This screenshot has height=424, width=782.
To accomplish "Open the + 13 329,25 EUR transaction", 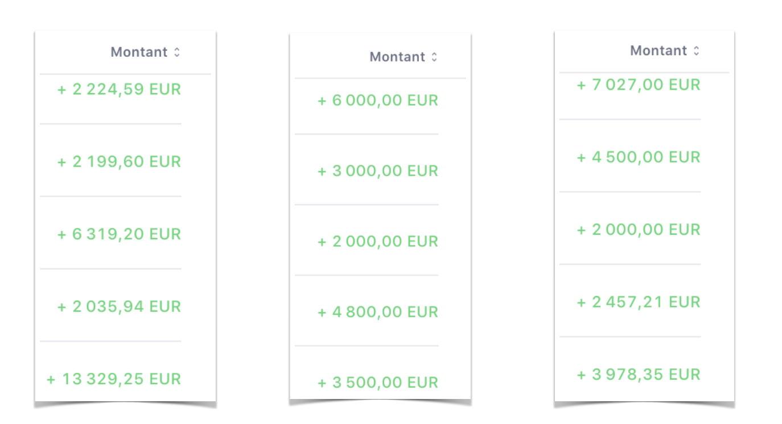I will [114, 379].
